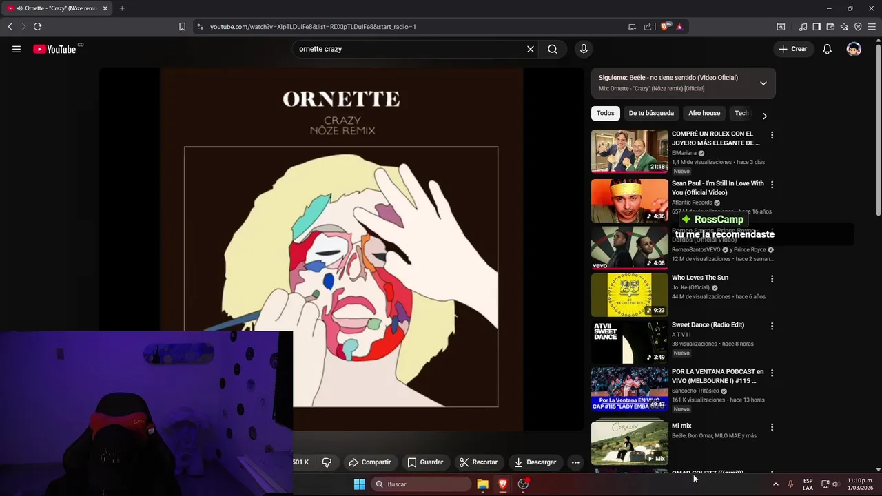Select the De tu búsqueda chip
This screenshot has height=496, width=882.
pyautogui.click(x=651, y=113)
